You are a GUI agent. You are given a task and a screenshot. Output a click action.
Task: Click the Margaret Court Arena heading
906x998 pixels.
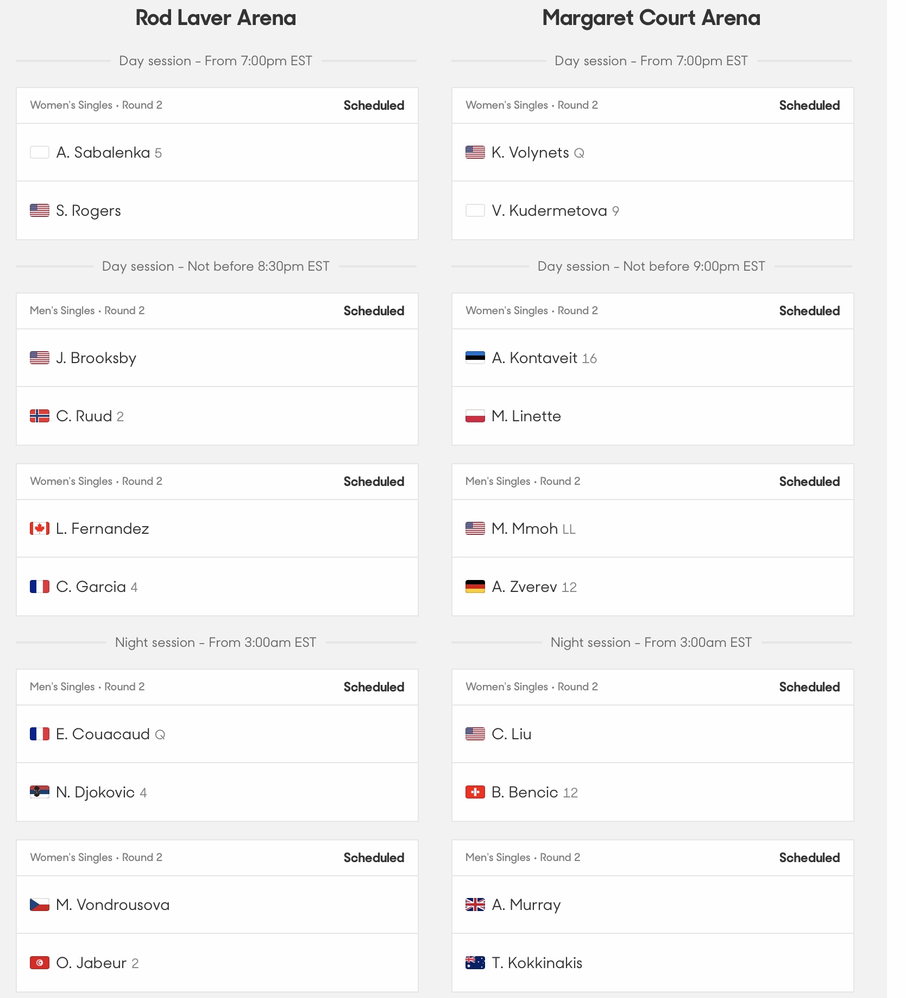[651, 18]
